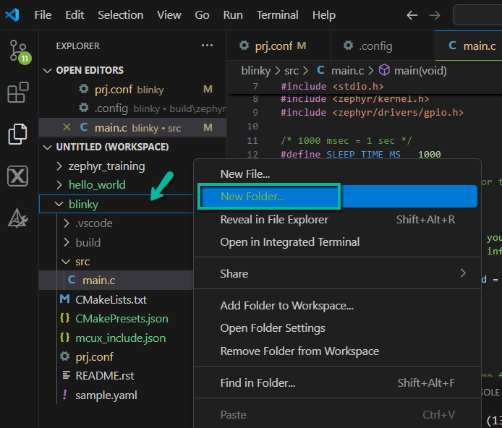The width and height of the screenshot is (502, 428).
Task: Click the bottom activity bar icon below the X icon
Action: [x=18, y=218]
